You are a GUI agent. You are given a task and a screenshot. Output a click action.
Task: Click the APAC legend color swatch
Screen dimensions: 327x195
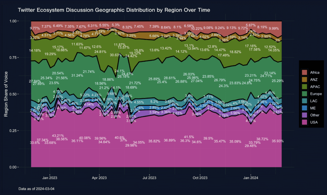pos(304,87)
